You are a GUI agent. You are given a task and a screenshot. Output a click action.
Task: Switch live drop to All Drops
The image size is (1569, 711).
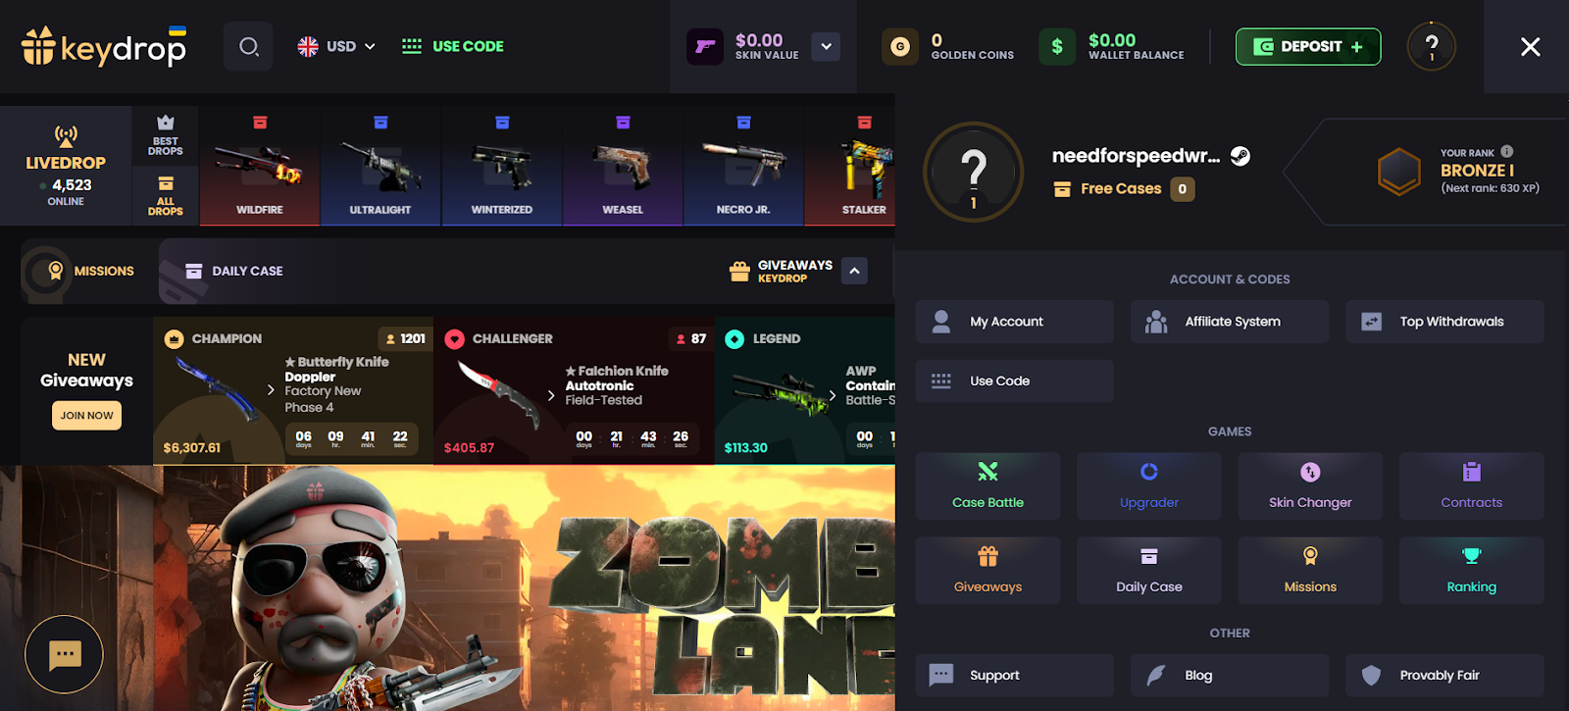165,195
